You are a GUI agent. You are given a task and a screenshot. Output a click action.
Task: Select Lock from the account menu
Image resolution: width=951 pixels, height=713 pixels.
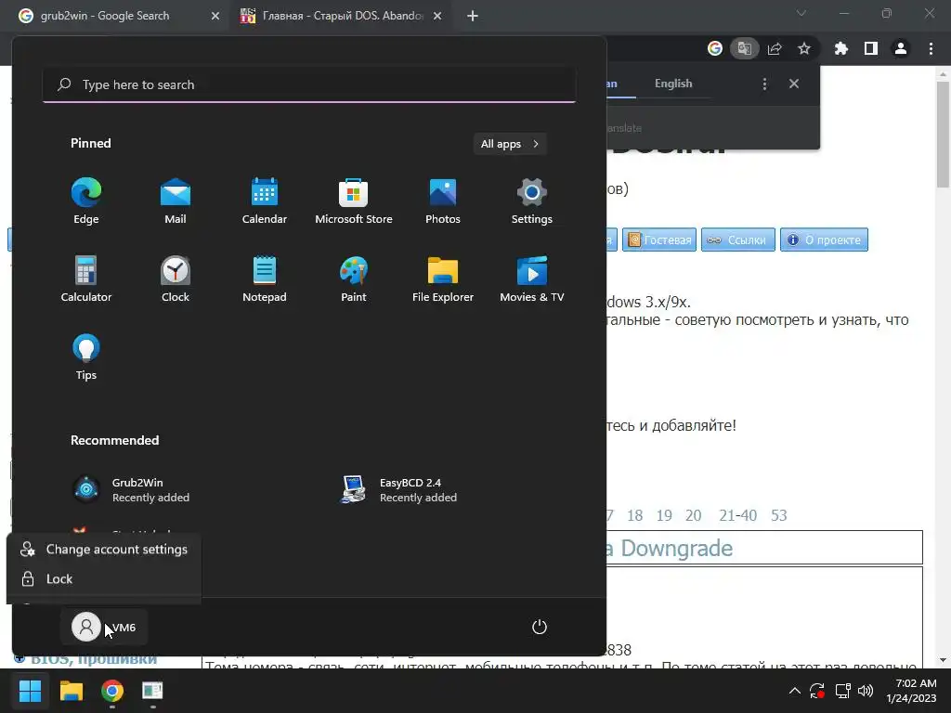tap(104, 579)
